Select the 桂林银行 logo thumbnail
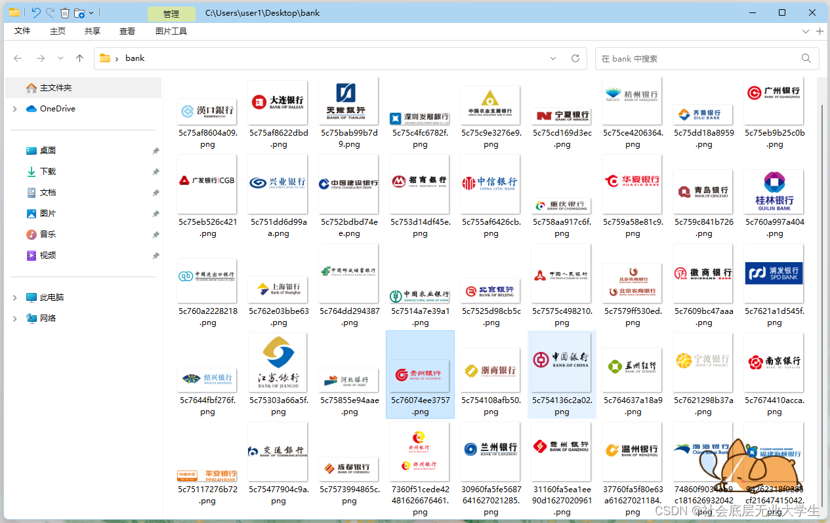 click(x=774, y=192)
